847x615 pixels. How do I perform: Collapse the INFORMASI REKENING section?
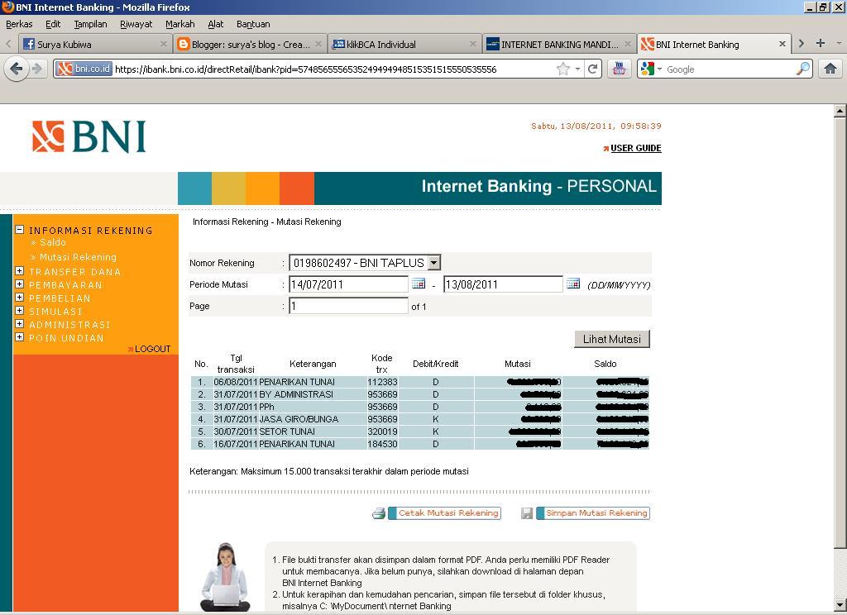tap(20, 230)
